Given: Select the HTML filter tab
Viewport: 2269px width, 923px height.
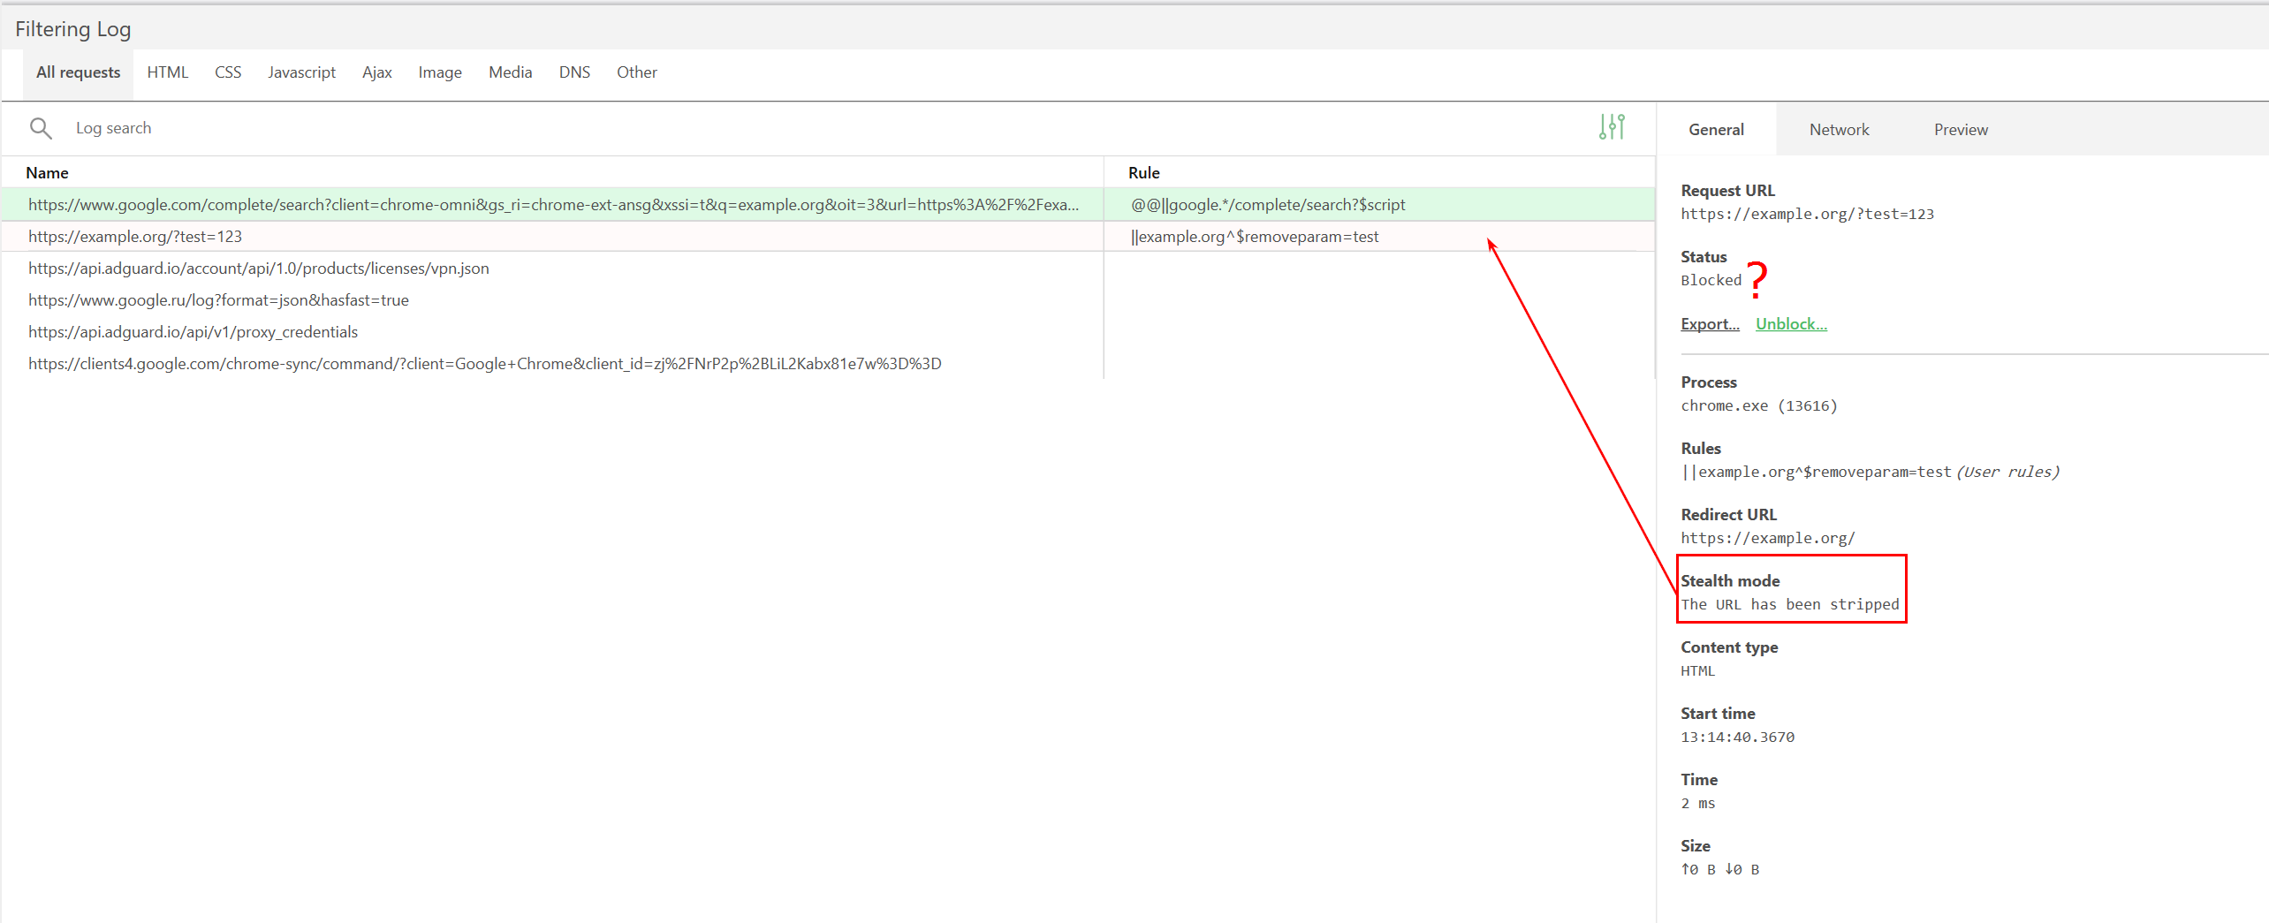Looking at the screenshot, I should (x=167, y=72).
